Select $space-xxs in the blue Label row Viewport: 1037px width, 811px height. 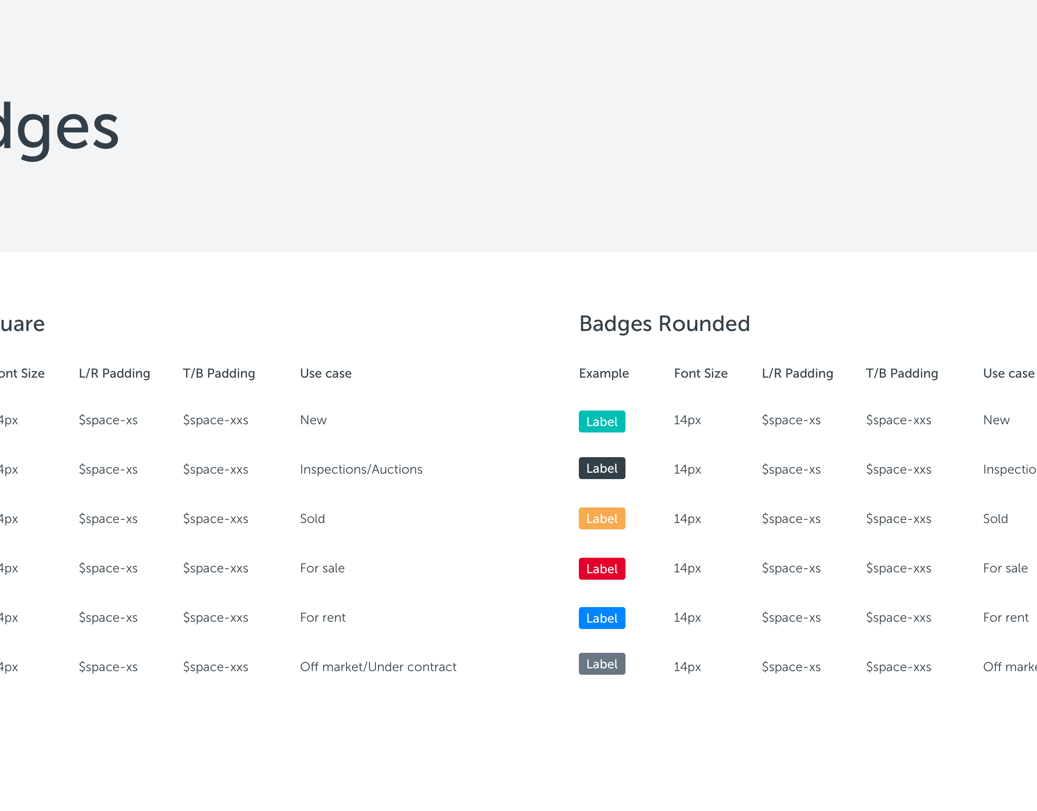pyautogui.click(x=898, y=617)
